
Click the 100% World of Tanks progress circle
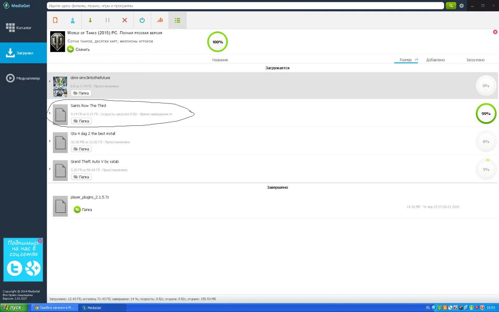click(x=218, y=42)
